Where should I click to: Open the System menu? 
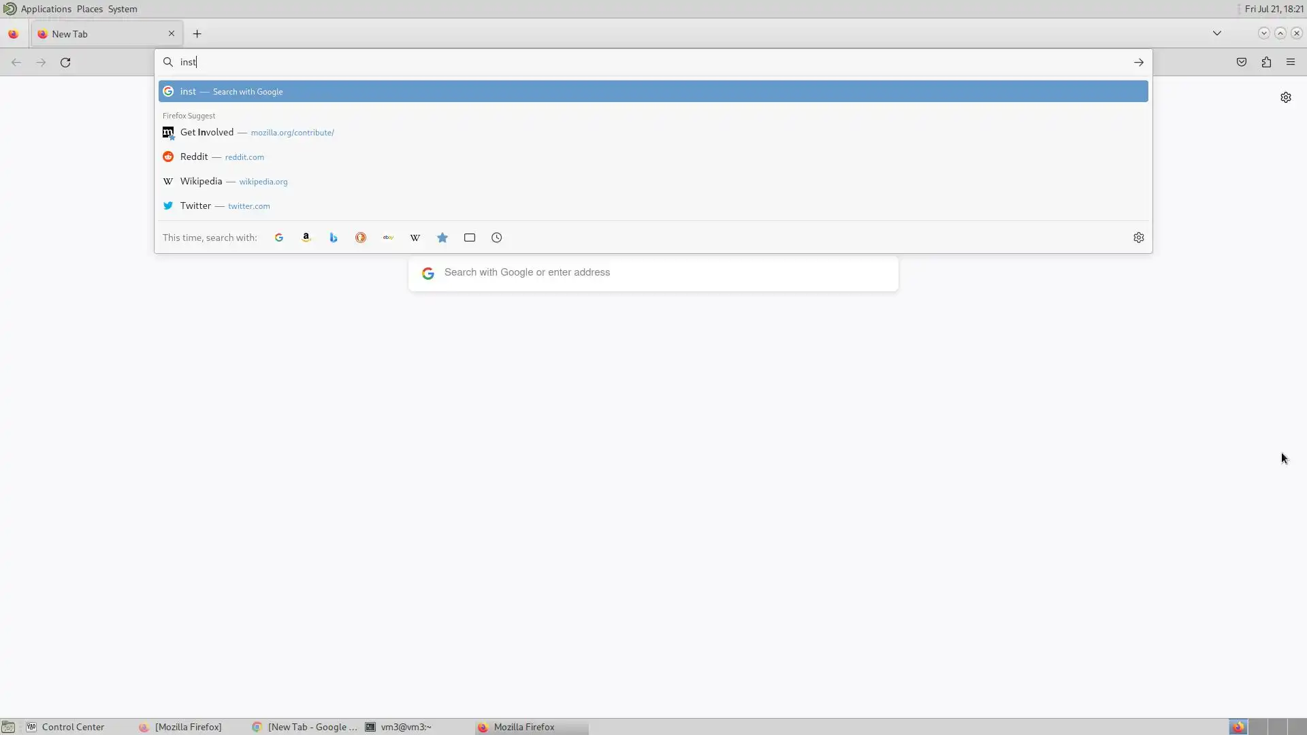click(x=123, y=9)
